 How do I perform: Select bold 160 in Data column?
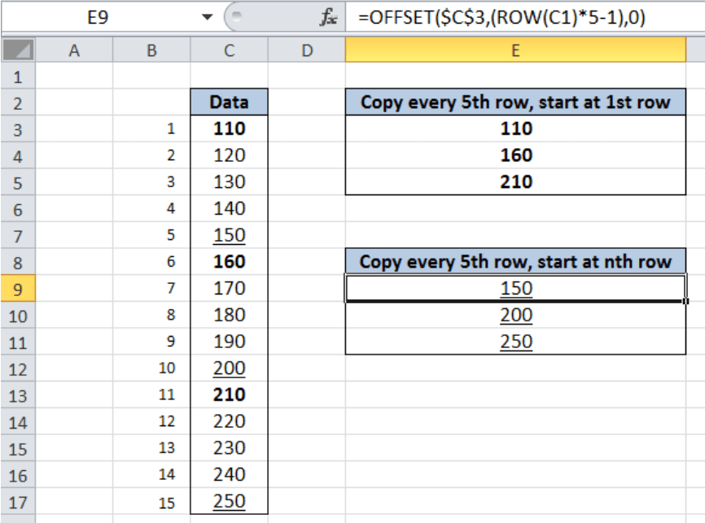[229, 262]
